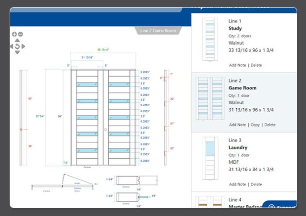
Task: Pan the drawing left with the arrow
Action: click(12, 46)
